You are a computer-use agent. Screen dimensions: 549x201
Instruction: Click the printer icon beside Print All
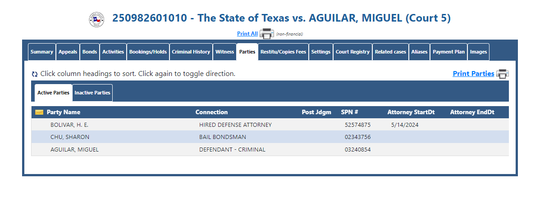pyautogui.click(x=267, y=34)
